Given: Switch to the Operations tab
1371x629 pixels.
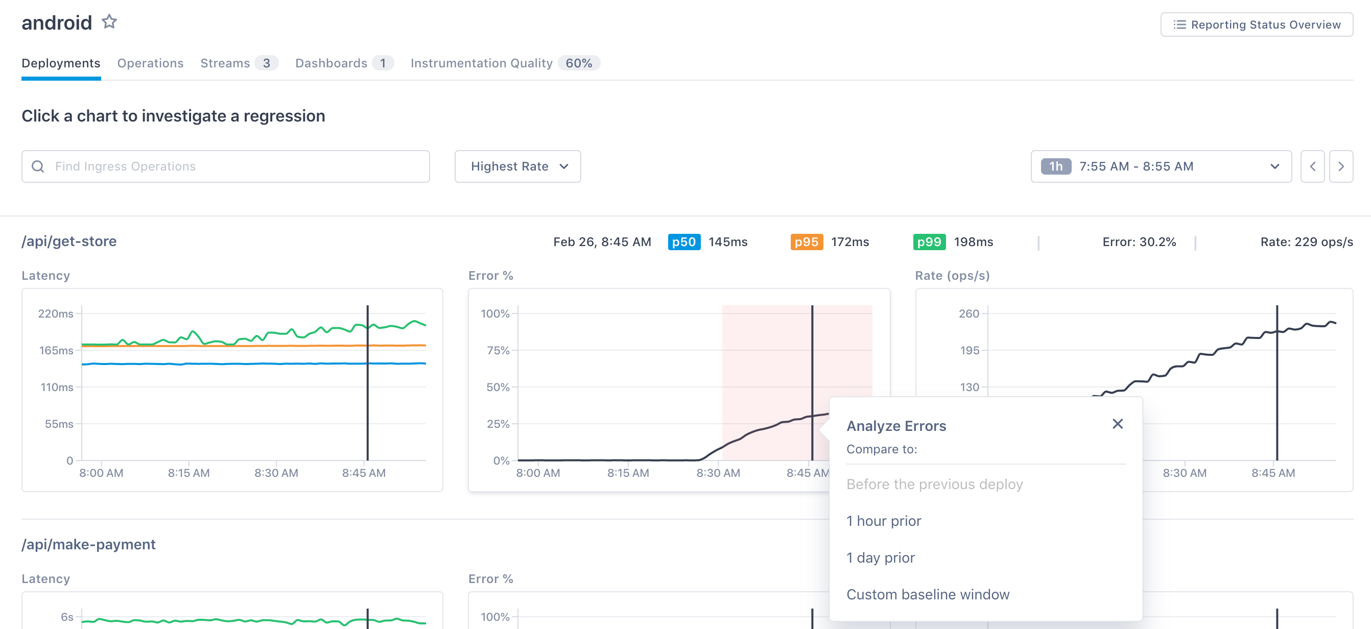Looking at the screenshot, I should point(150,63).
